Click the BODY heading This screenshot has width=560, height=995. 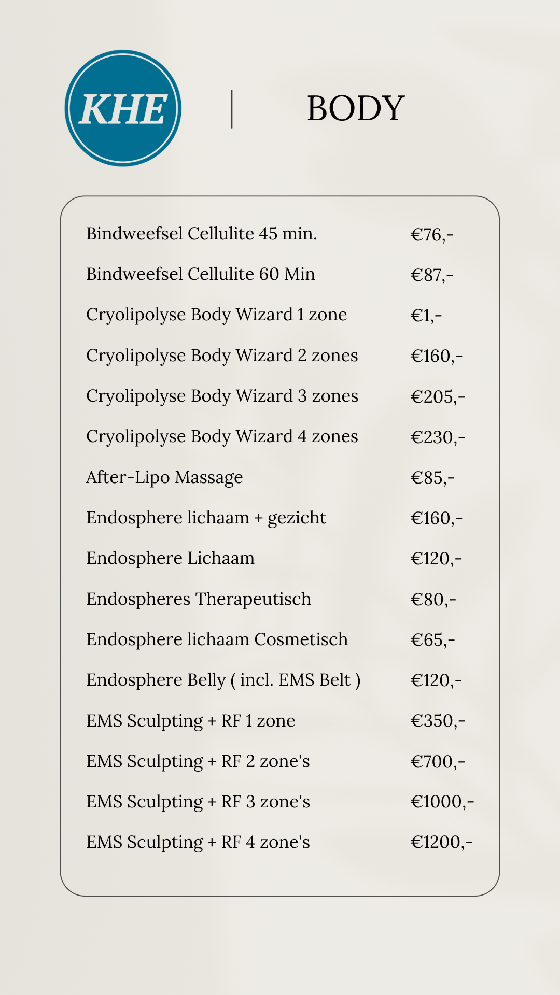click(x=355, y=109)
